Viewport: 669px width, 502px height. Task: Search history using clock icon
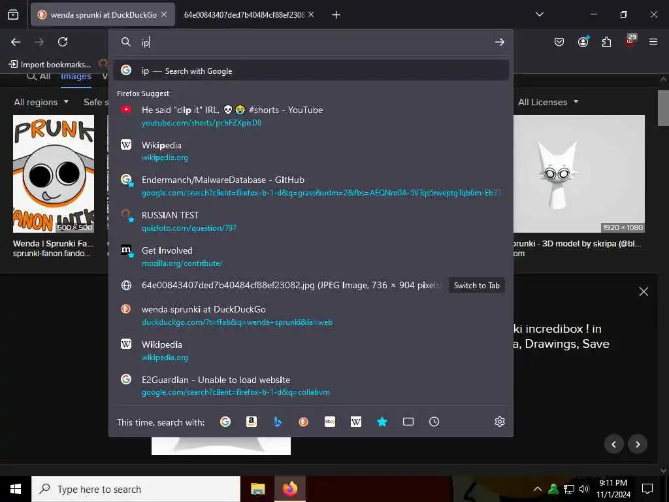tap(434, 422)
